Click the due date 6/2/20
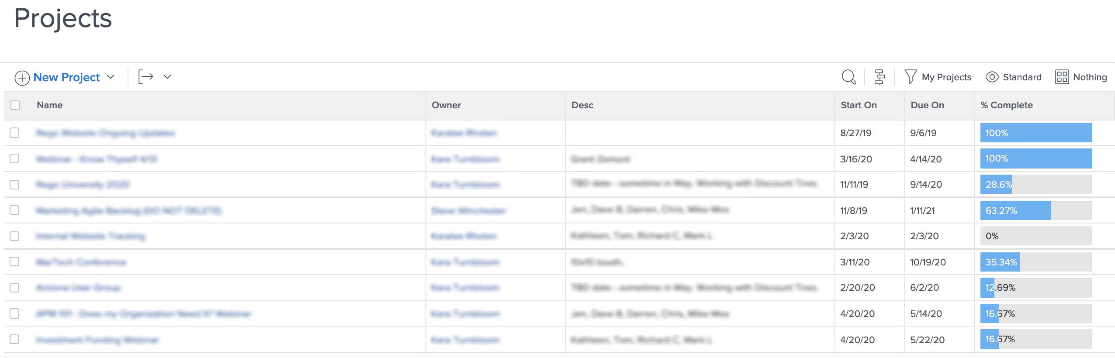 pos(924,288)
